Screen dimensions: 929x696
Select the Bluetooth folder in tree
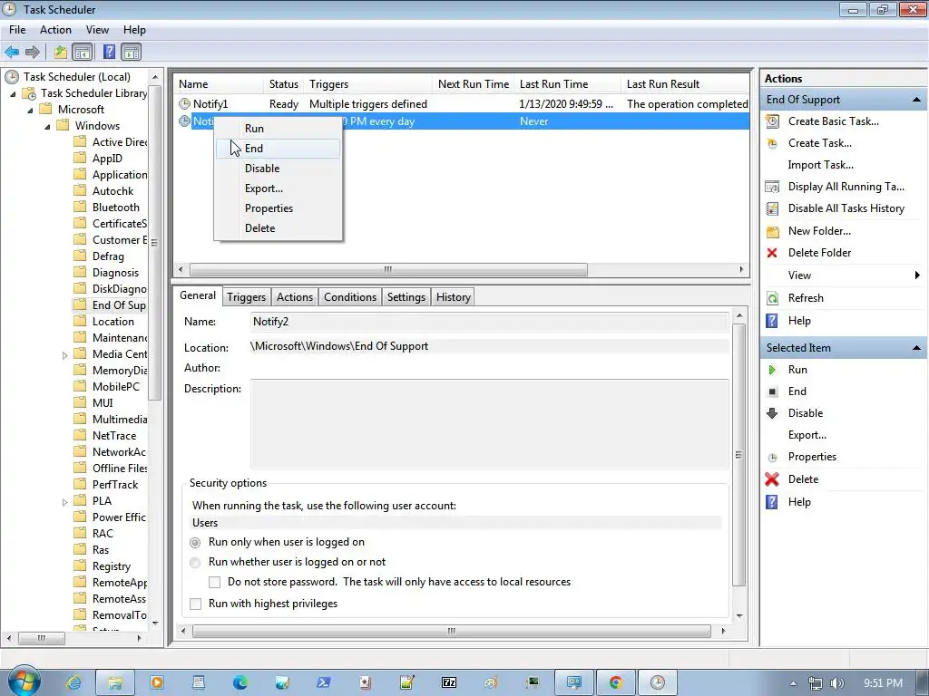point(115,208)
